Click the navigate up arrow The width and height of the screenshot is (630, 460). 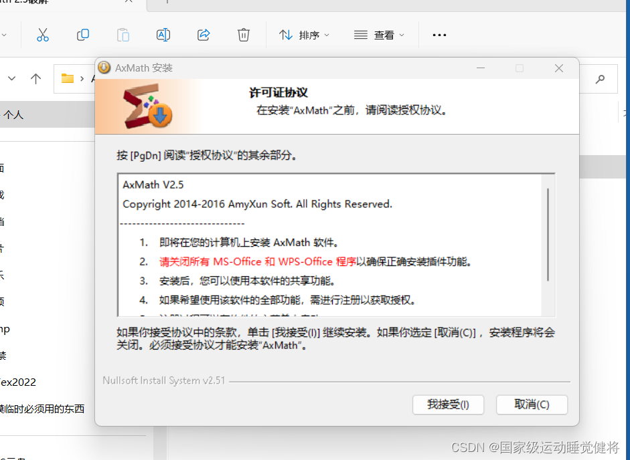click(35, 78)
